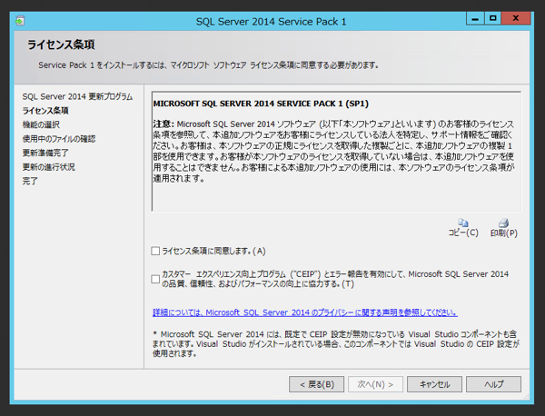
Task: Select the 完了 step
Action: [30, 181]
